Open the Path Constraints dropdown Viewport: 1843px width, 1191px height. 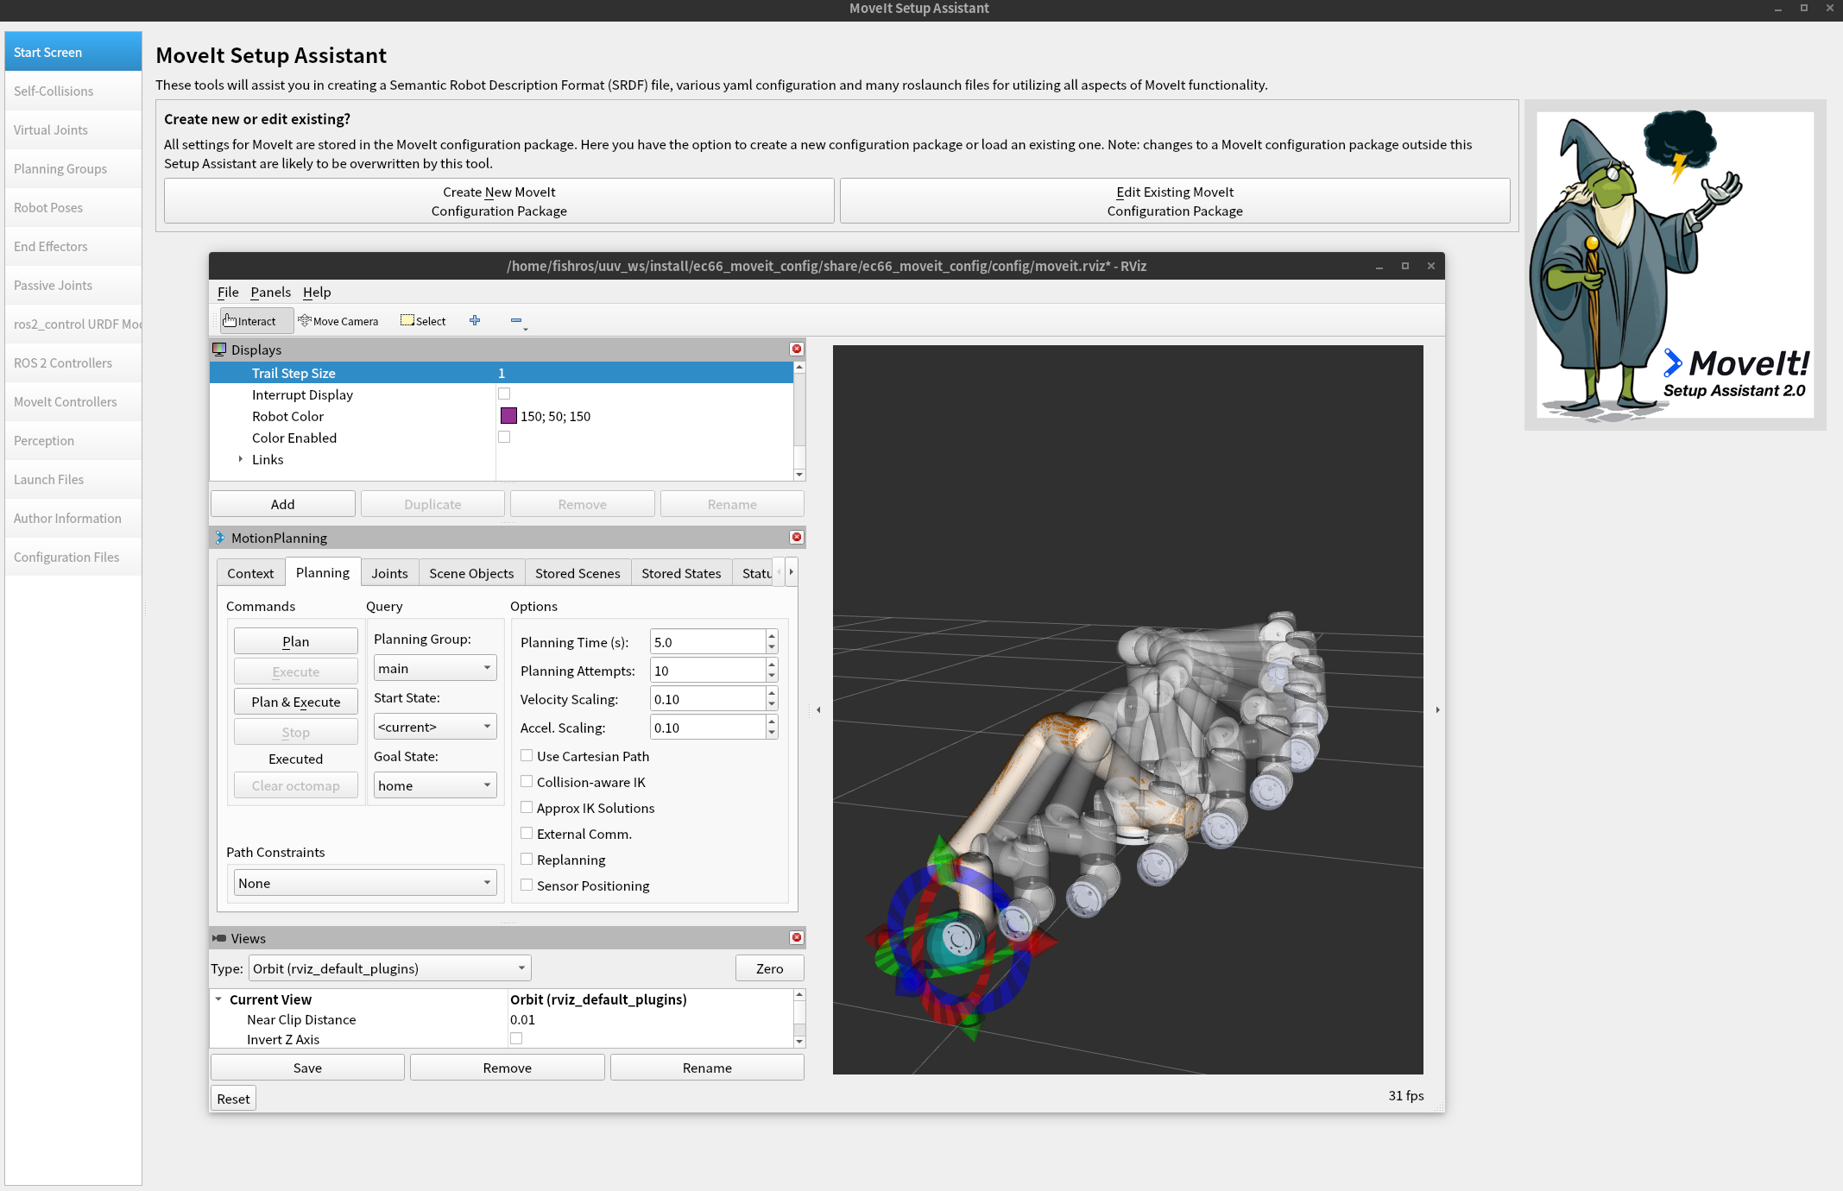(365, 883)
